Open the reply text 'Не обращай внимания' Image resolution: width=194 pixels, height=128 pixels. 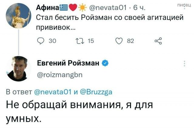(x=79, y=110)
